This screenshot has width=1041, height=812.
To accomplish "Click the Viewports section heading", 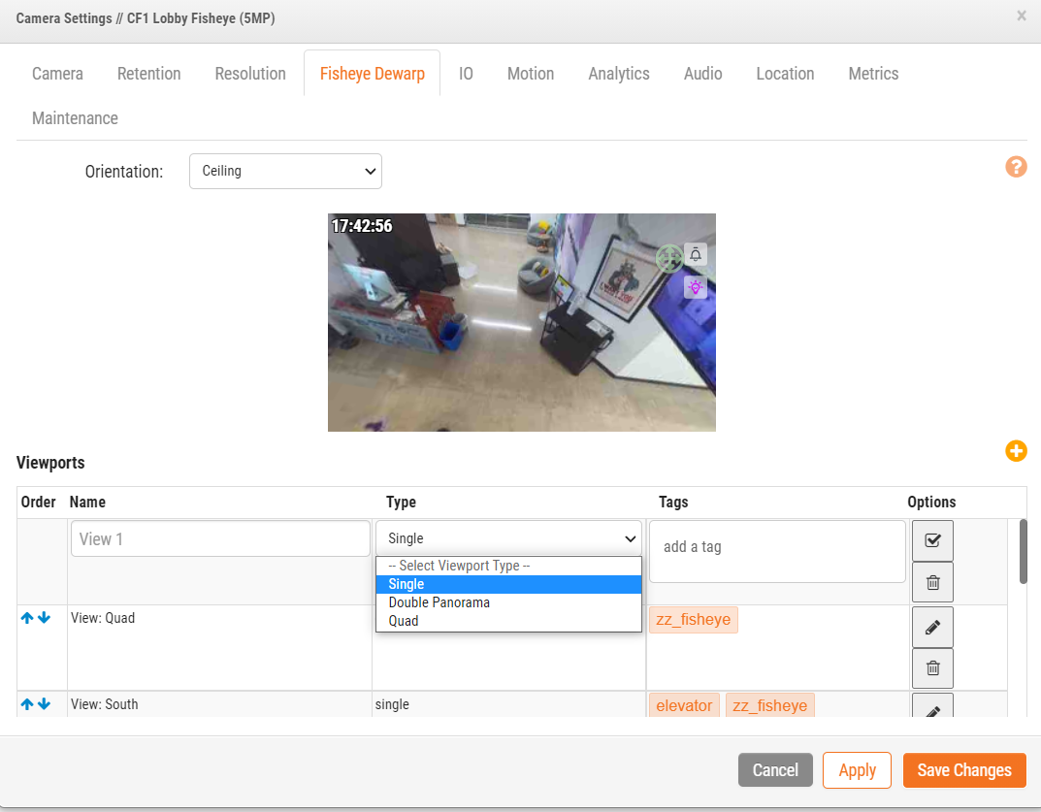I will (x=50, y=463).
